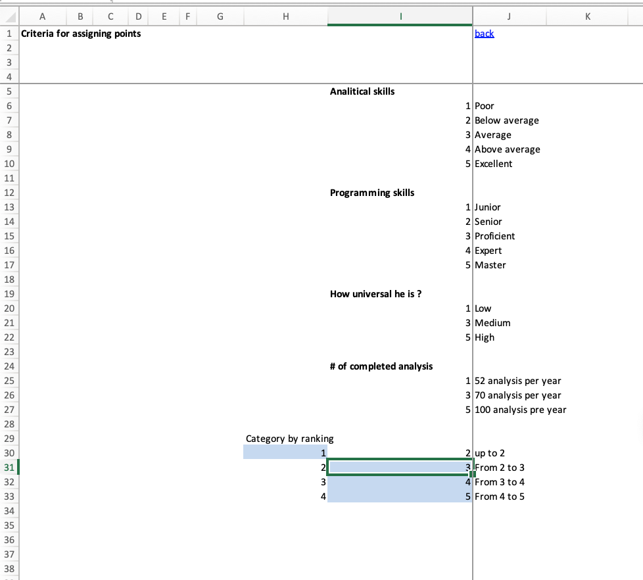Image resolution: width=643 pixels, height=580 pixels.
Task: Click the 'Junior' cell
Action: (x=488, y=207)
